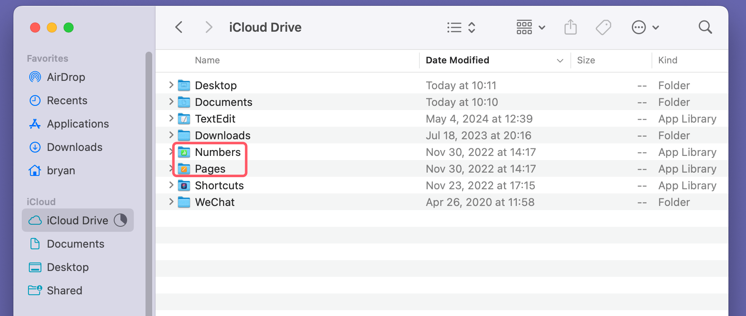Click the Share toolbar icon
The height and width of the screenshot is (316, 746).
coord(570,28)
